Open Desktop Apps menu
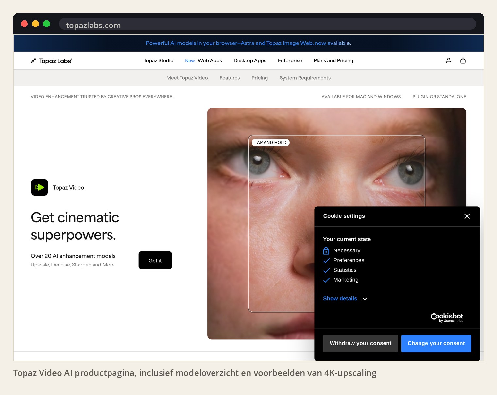 tap(250, 60)
